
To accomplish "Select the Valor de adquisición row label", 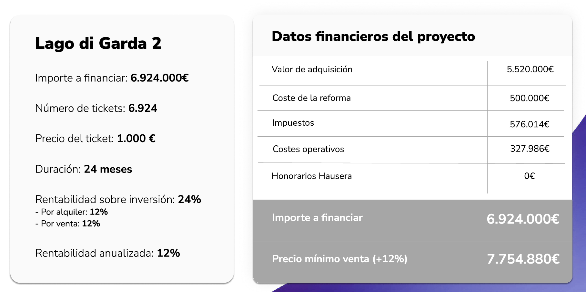I will point(312,69).
